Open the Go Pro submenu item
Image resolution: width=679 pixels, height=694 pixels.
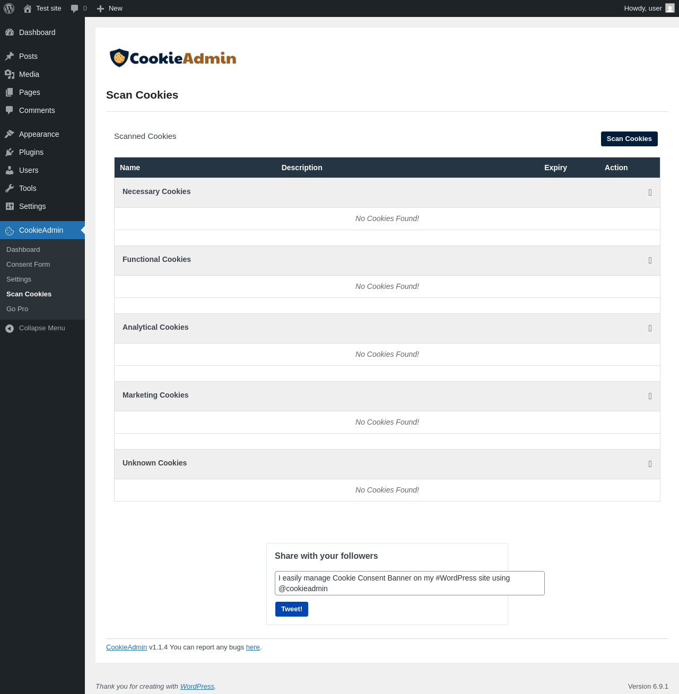[x=18, y=309]
